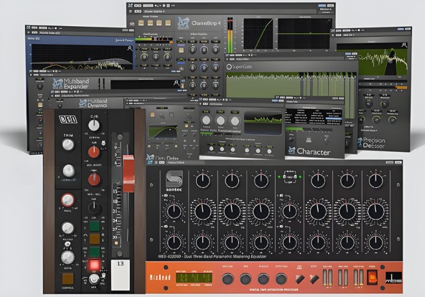
Task: Click the Multiband Expander logo icon
Action: (57, 84)
